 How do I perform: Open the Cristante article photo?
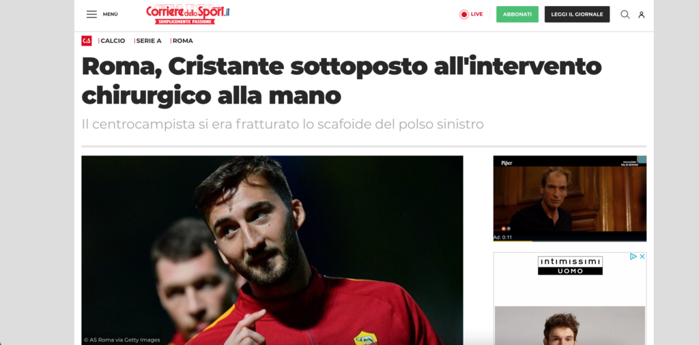[x=272, y=250]
